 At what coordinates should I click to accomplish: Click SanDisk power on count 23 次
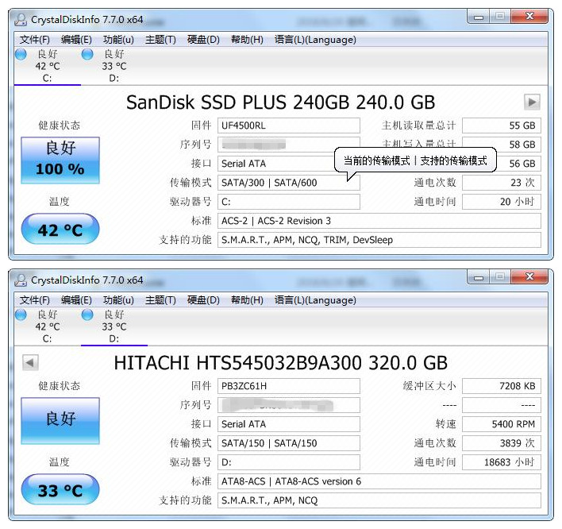click(x=502, y=183)
